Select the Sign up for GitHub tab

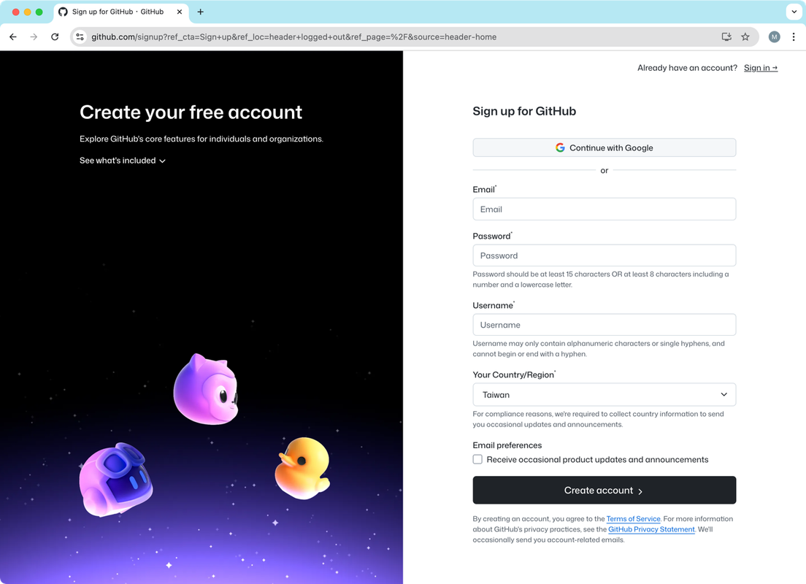click(120, 12)
